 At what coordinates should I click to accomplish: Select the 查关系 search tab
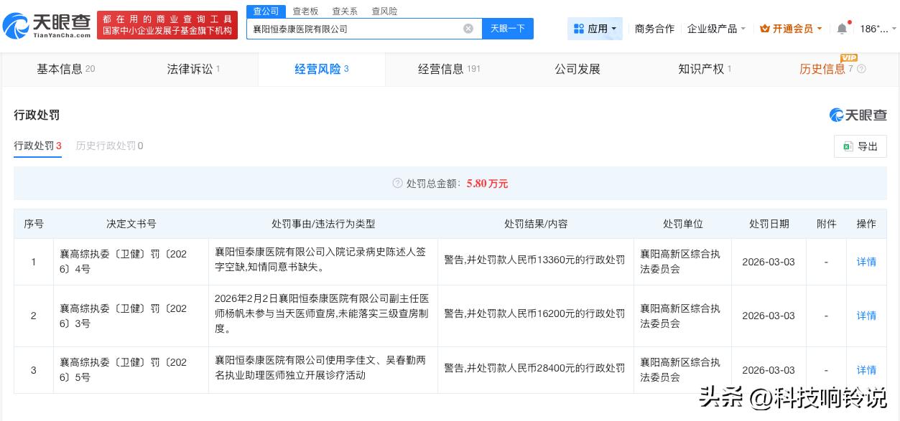click(x=345, y=11)
